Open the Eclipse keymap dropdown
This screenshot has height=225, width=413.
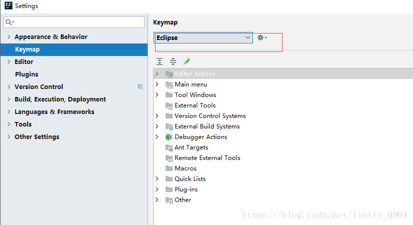point(203,38)
